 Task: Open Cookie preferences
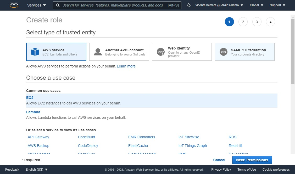point(276,170)
